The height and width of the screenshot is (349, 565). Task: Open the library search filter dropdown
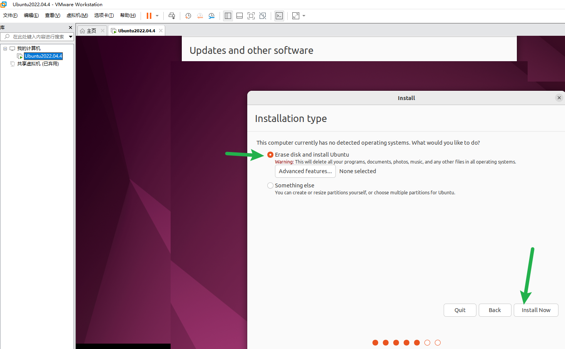point(70,37)
